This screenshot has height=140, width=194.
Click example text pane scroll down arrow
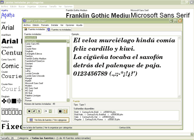179,96
